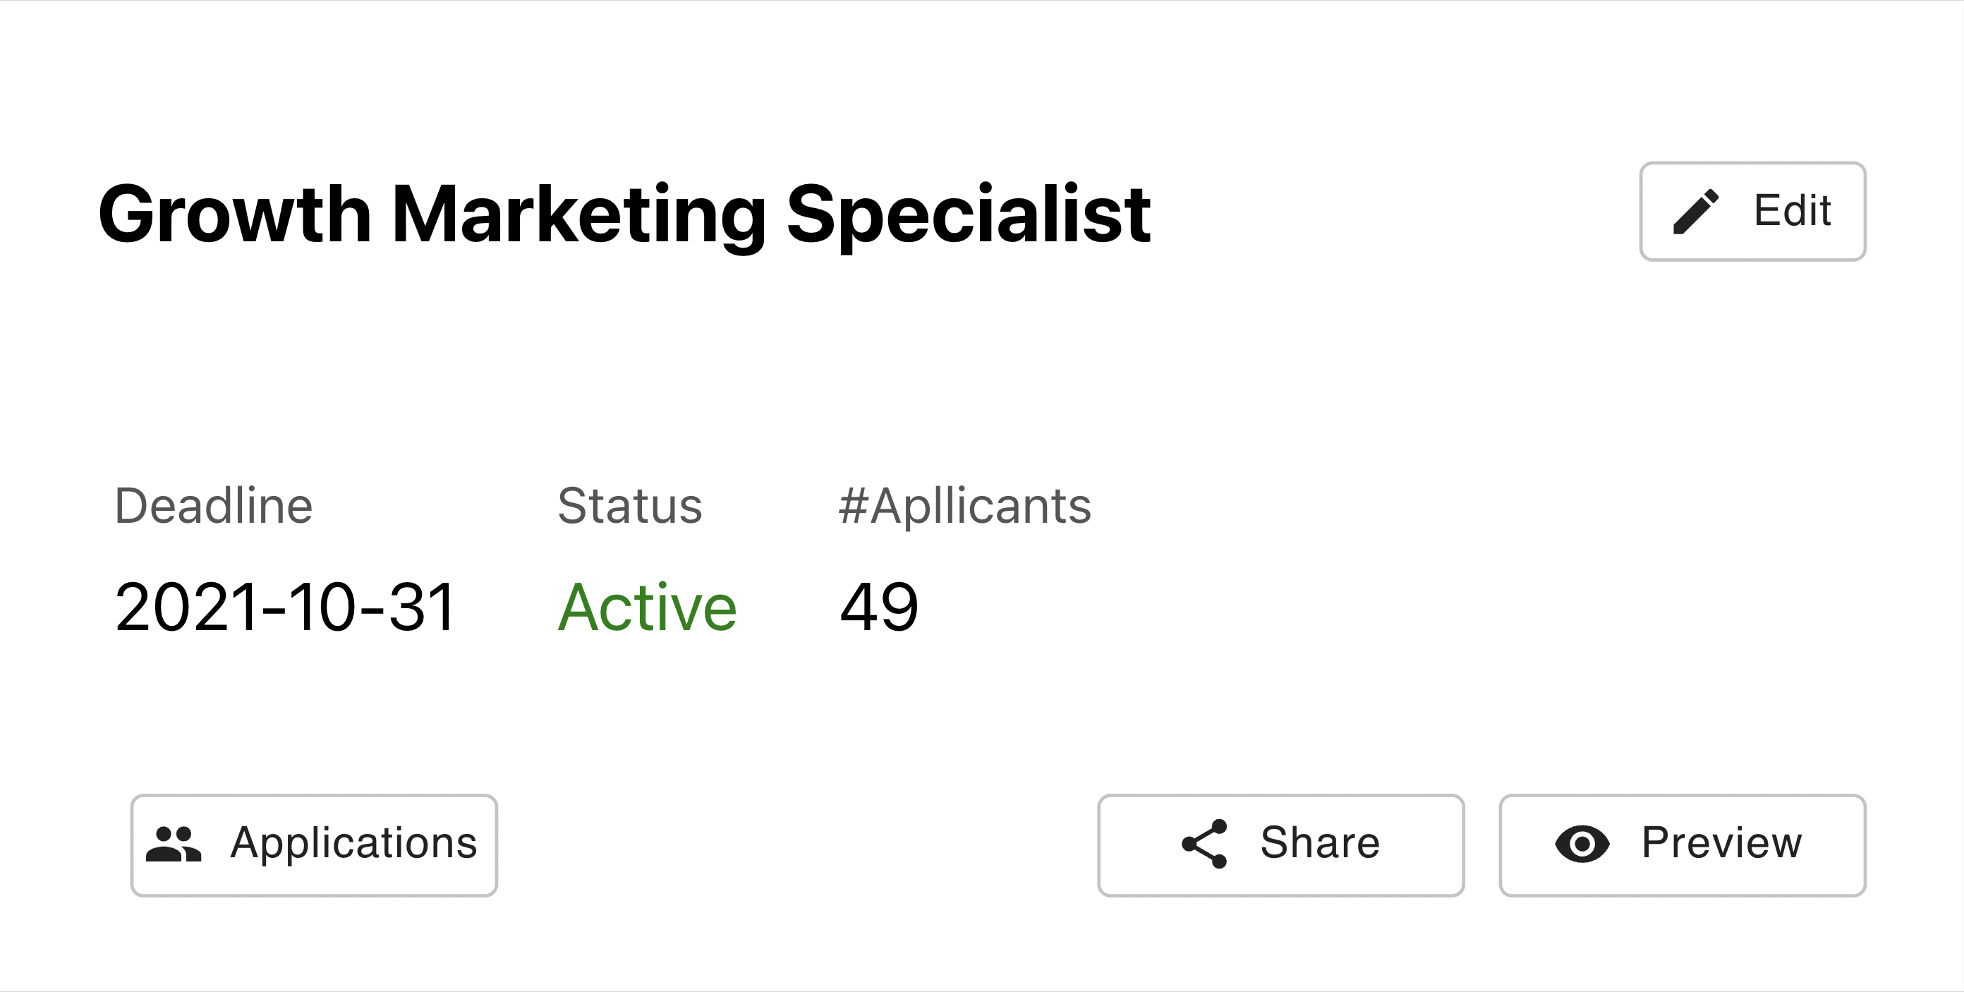
Task: Click the eye icon beside Preview
Action: [1582, 844]
